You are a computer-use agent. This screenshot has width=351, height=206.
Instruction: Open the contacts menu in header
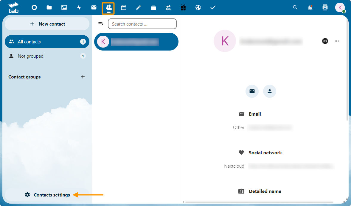point(325,8)
